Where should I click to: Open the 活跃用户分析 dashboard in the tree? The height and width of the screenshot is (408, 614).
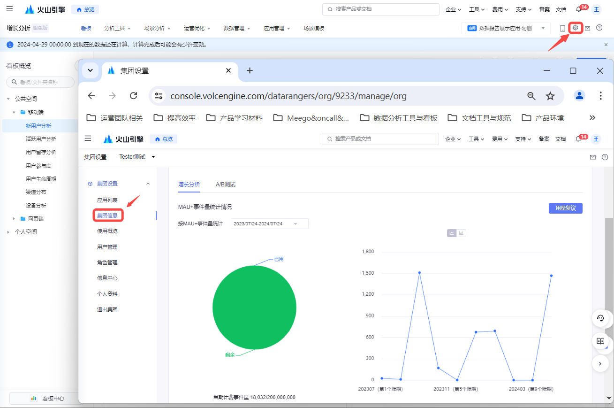[41, 139]
